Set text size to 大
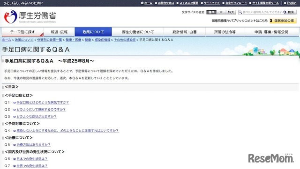Viewport: 300px width, 169px height. 221,12
